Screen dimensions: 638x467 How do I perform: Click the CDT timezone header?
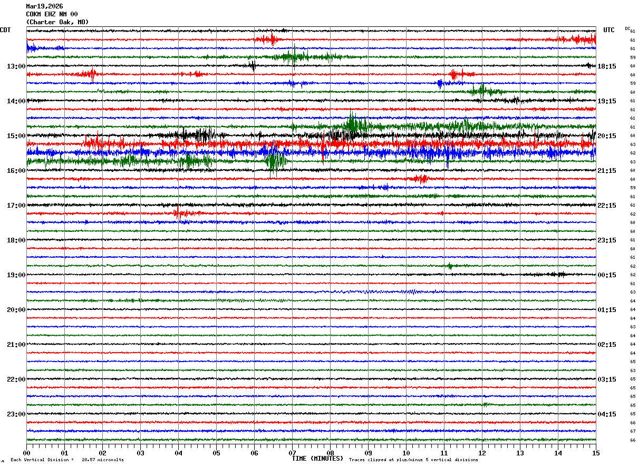[x=5, y=30]
